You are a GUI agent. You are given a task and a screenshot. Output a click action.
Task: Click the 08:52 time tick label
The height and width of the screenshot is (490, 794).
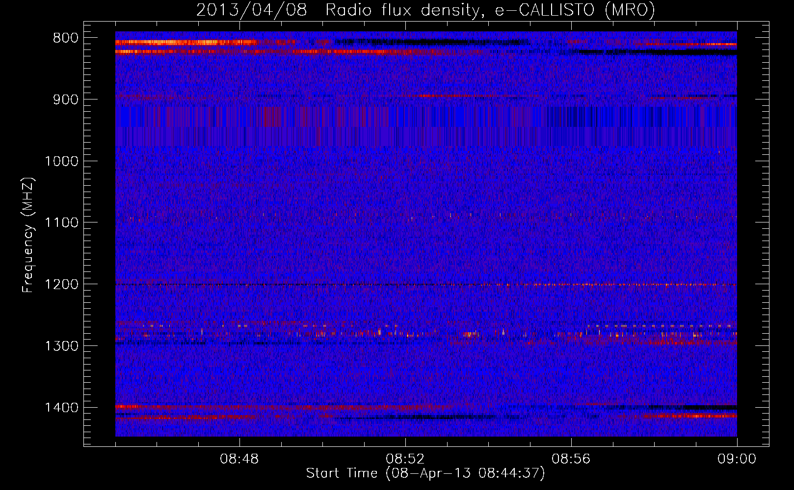[405, 459]
